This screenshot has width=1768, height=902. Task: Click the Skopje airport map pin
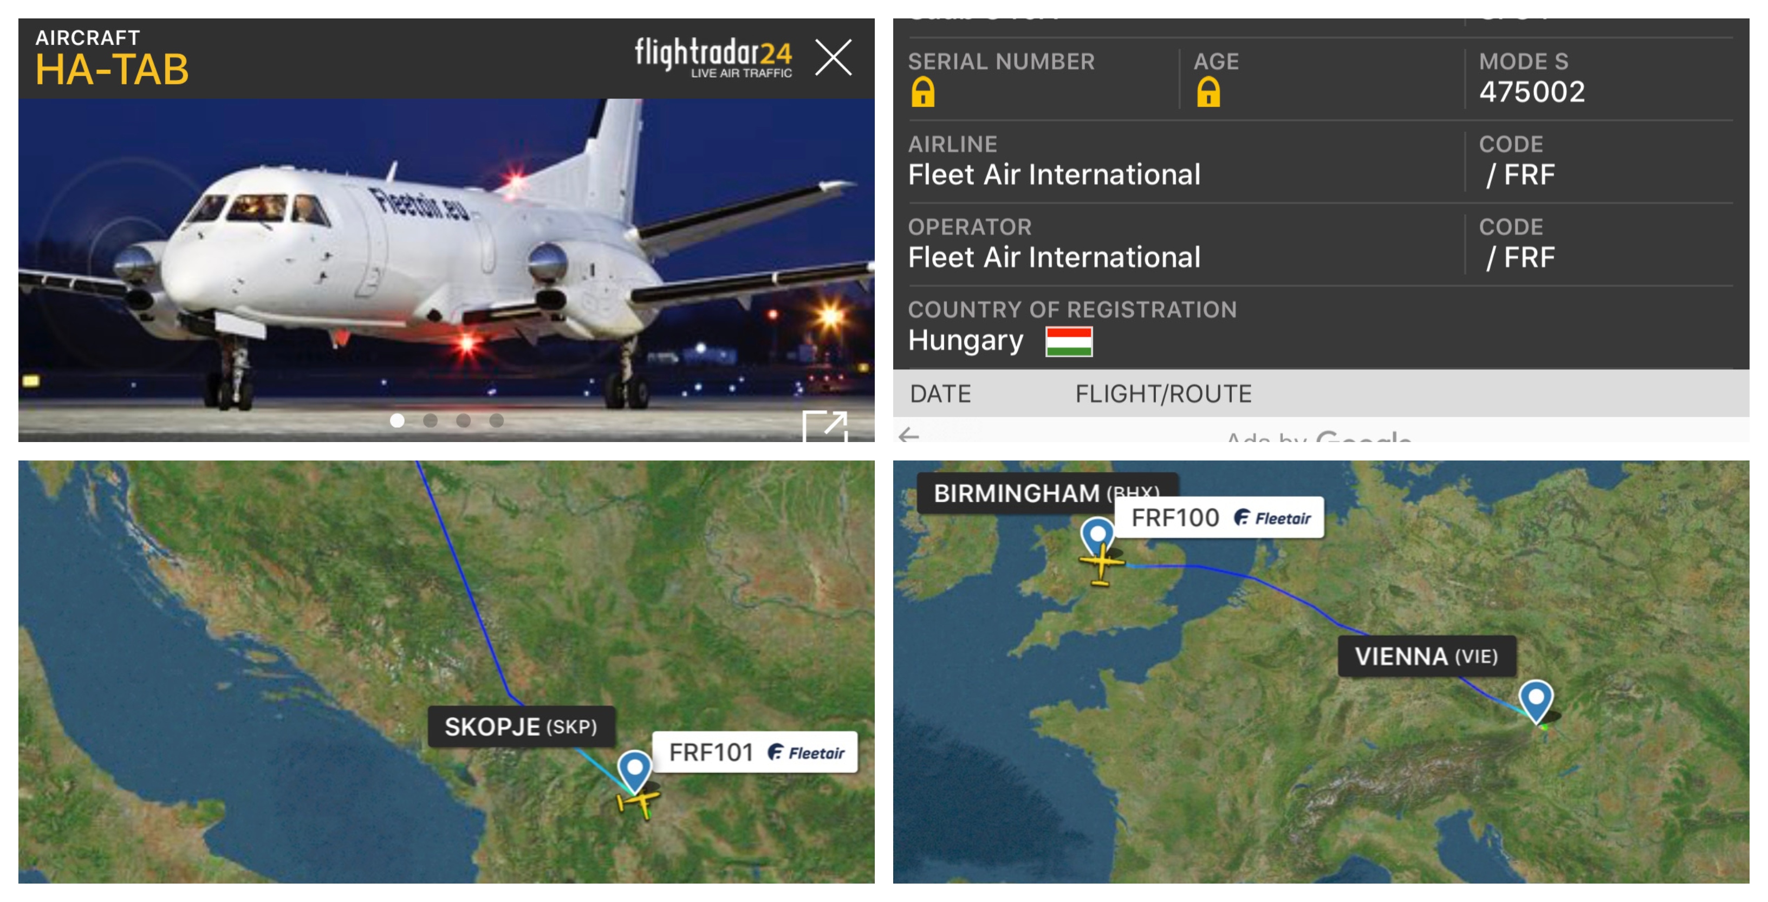pyautogui.click(x=634, y=771)
